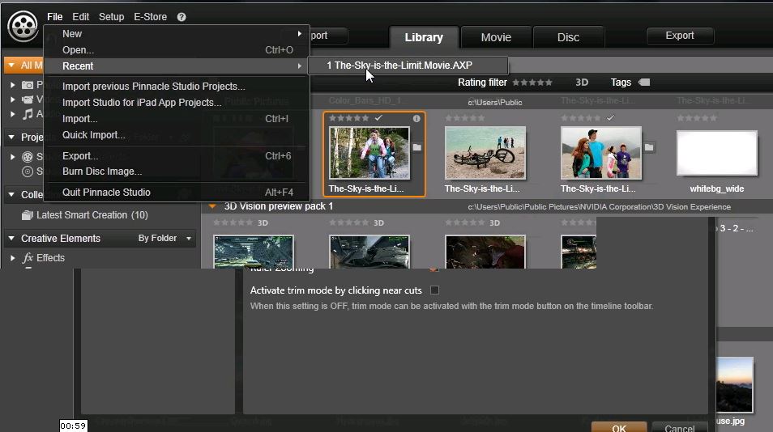Expand the audio tree node

tap(12, 114)
